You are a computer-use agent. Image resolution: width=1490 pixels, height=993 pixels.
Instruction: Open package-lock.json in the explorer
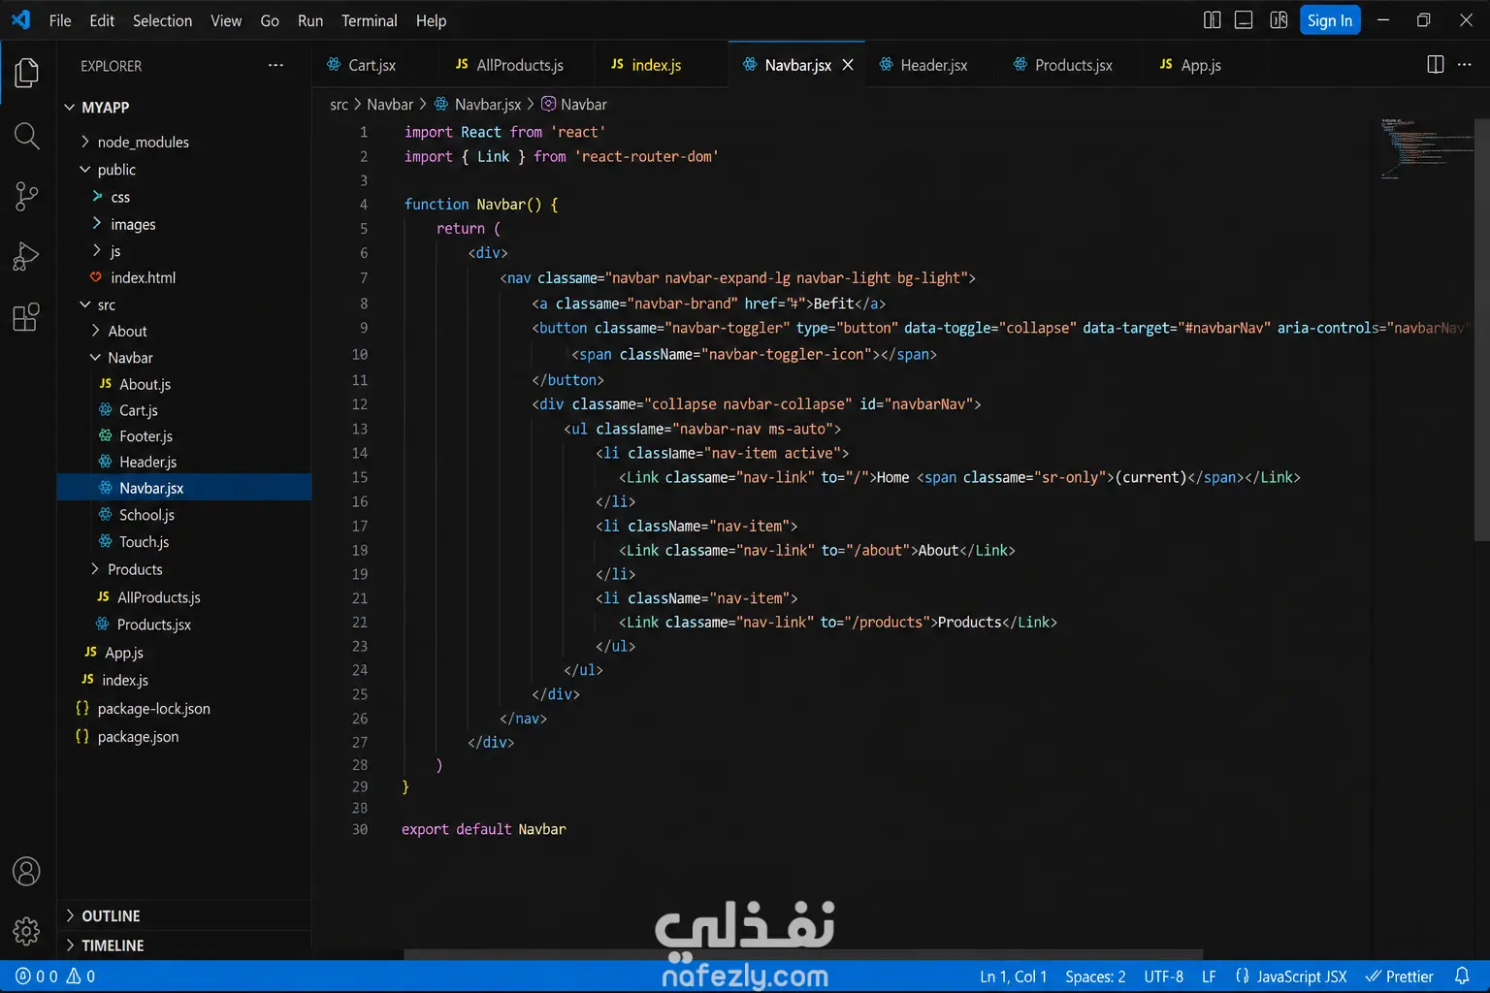[153, 709]
